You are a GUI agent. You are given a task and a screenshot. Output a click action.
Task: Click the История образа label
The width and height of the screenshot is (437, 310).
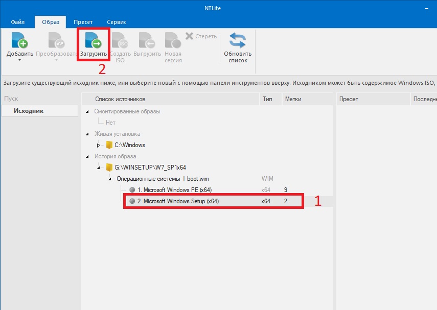click(115, 156)
